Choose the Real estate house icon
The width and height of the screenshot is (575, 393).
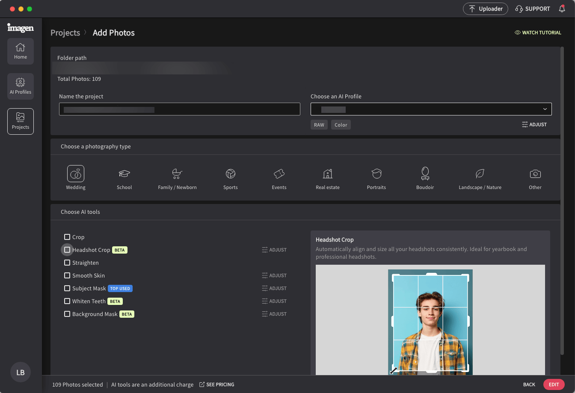(x=328, y=174)
